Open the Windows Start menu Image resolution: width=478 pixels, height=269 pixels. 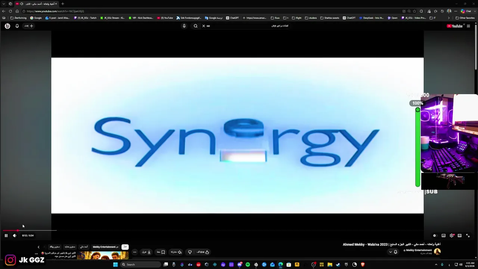point(115,265)
